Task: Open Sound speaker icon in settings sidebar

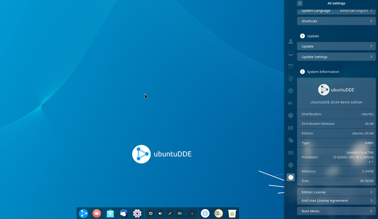Action: point(291,103)
